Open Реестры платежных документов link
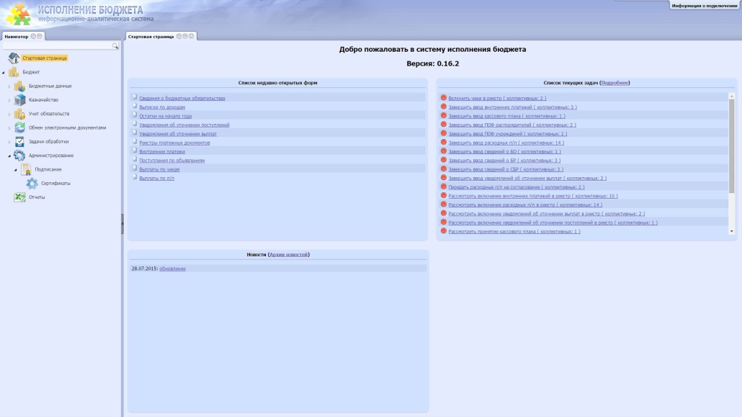The image size is (742, 417). click(x=174, y=143)
